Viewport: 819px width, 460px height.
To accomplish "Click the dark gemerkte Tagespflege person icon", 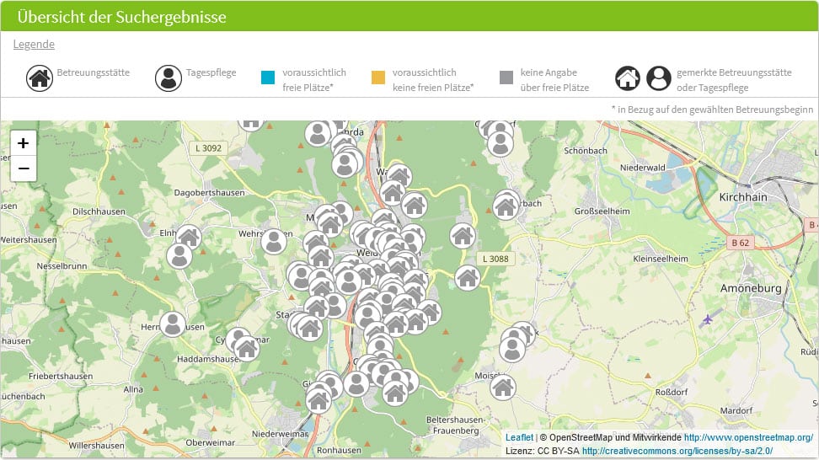I will tap(659, 78).
